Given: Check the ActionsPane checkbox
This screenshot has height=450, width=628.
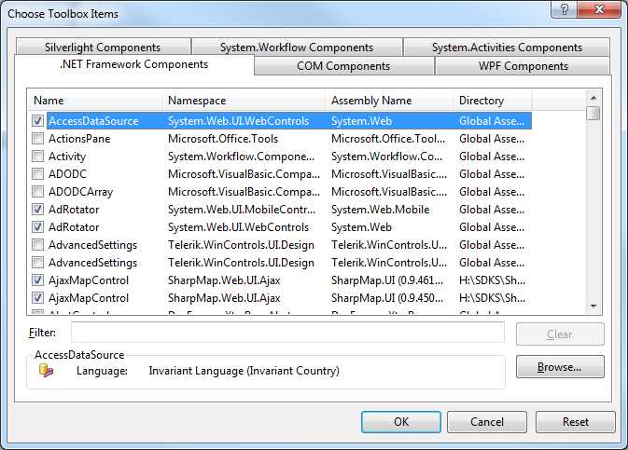Looking at the screenshot, I should click(x=37, y=139).
